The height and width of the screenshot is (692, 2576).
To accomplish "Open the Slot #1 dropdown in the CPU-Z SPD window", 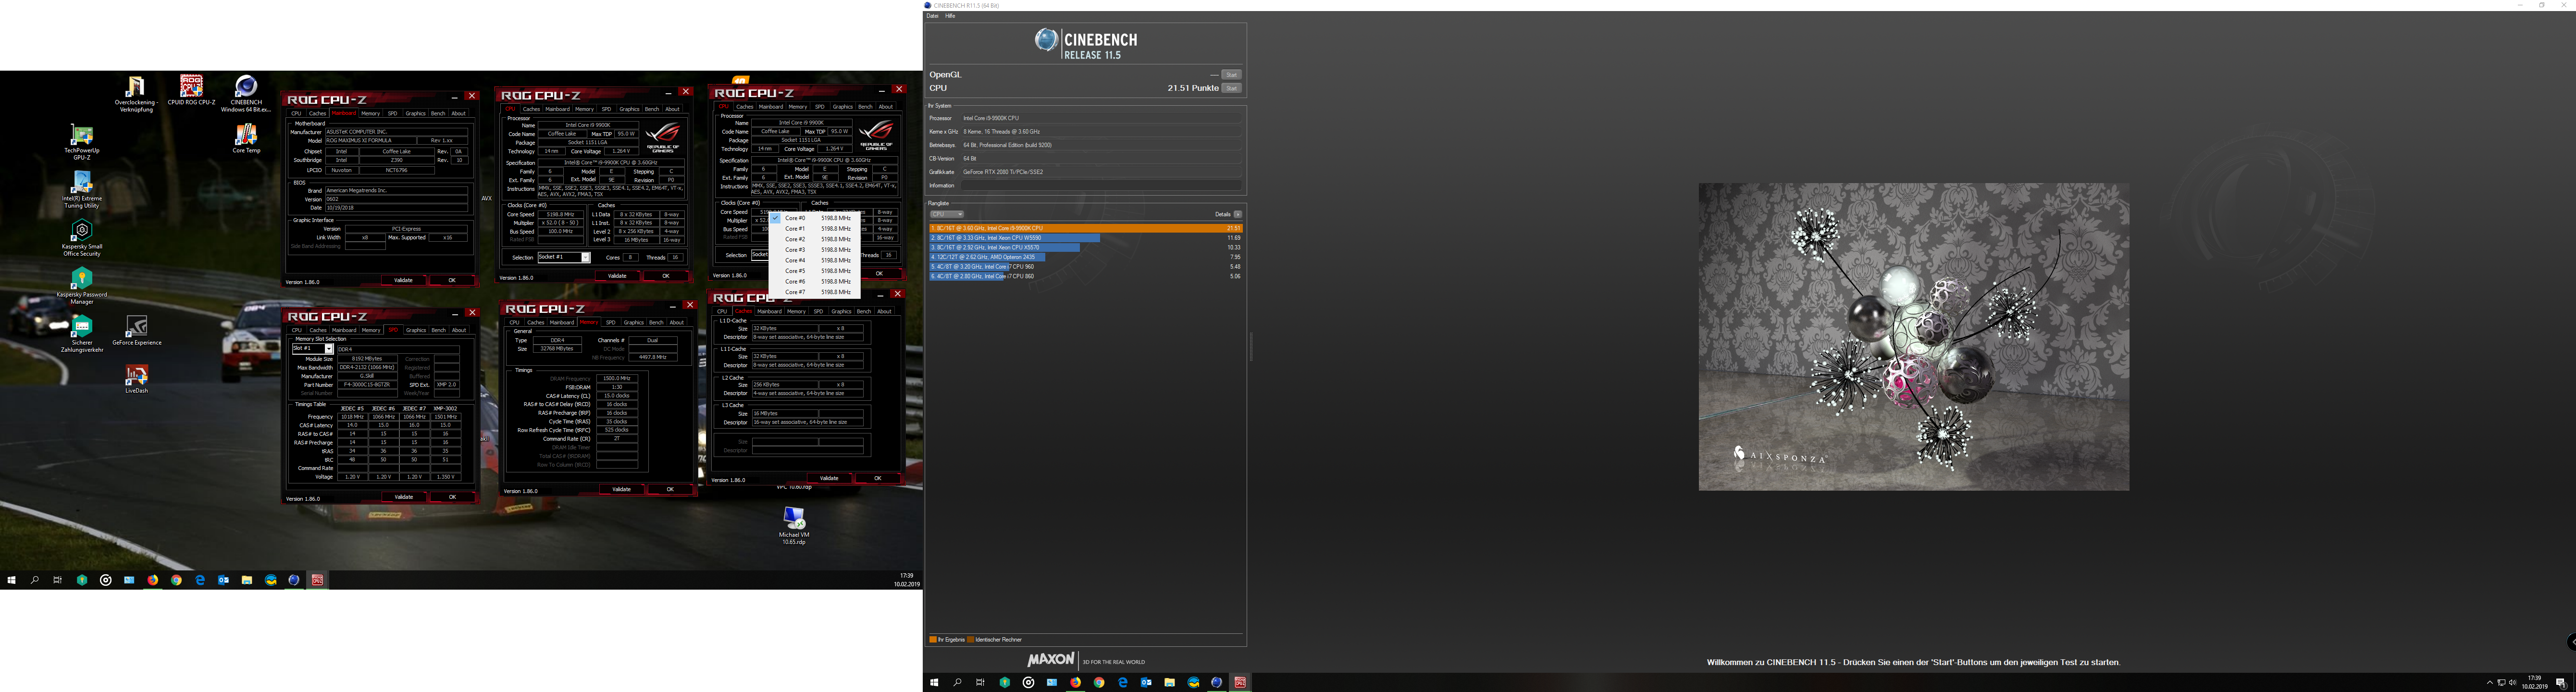I will [x=312, y=349].
